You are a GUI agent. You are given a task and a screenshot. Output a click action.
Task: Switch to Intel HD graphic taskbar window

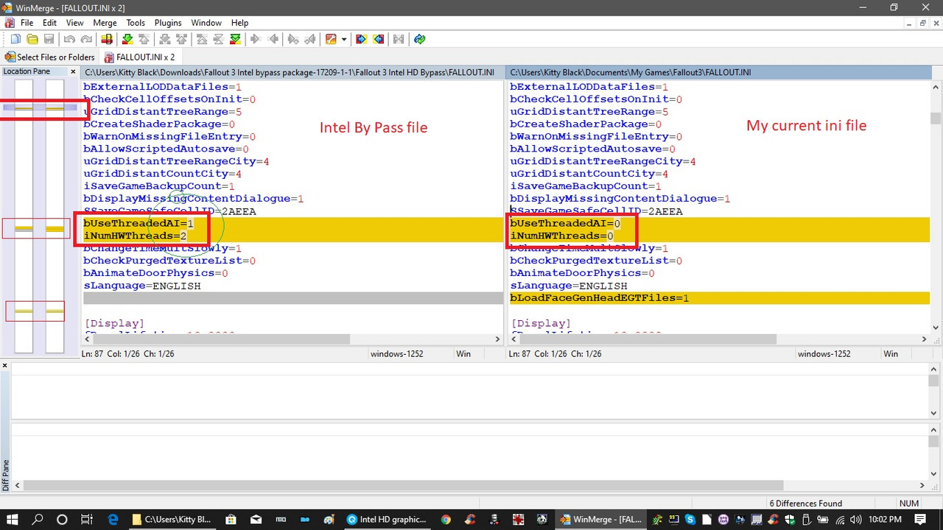pos(388,519)
